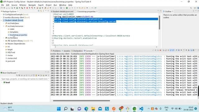199x112 pixels.
Task: Click the Console horizontal scrollbar thumb
Action: click(x=81, y=101)
